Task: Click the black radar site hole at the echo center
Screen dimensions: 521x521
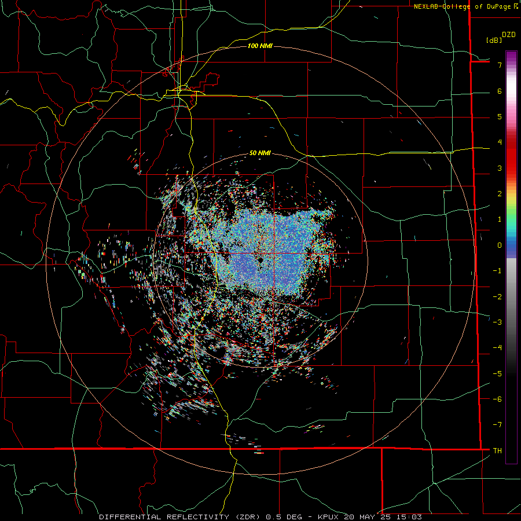Action: (x=260, y=259)
